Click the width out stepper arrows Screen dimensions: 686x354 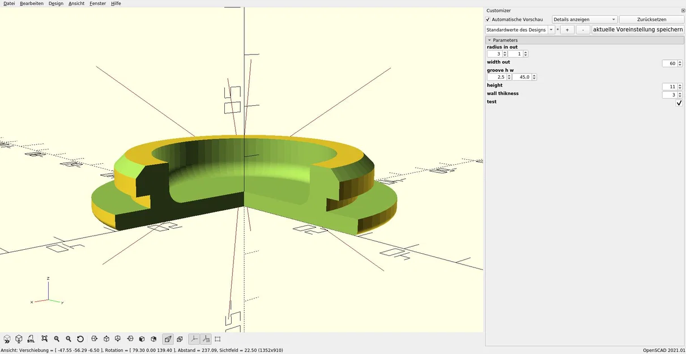coord(680,63)
